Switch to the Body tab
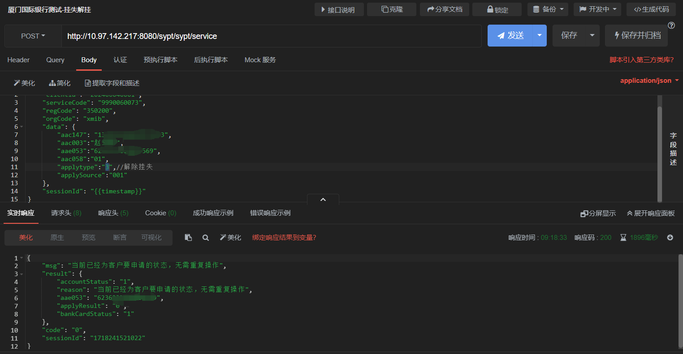The image size is (683, 354). click(x=89, y=60)
